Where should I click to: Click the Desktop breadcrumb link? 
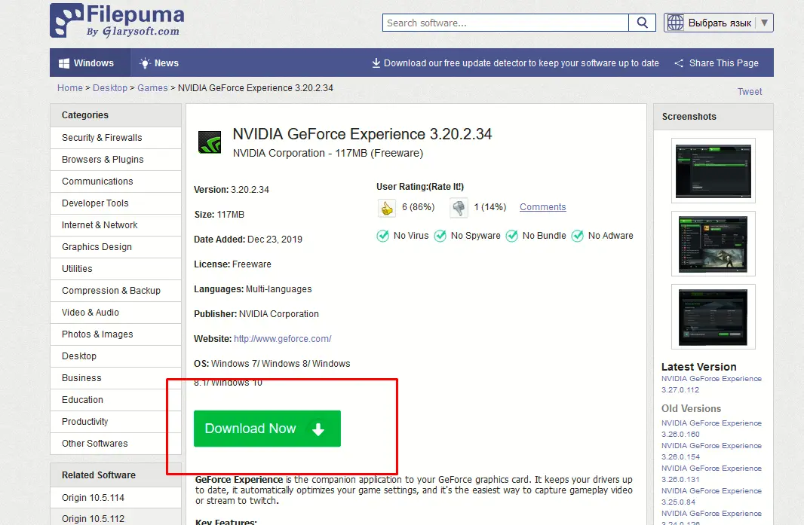(x=109, y=88)
